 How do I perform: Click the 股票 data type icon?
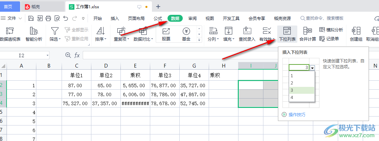(166, 31)
